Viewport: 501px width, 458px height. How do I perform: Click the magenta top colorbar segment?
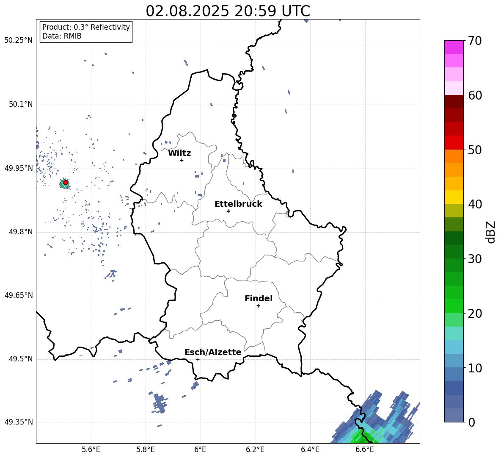click(x=454, y=47)
